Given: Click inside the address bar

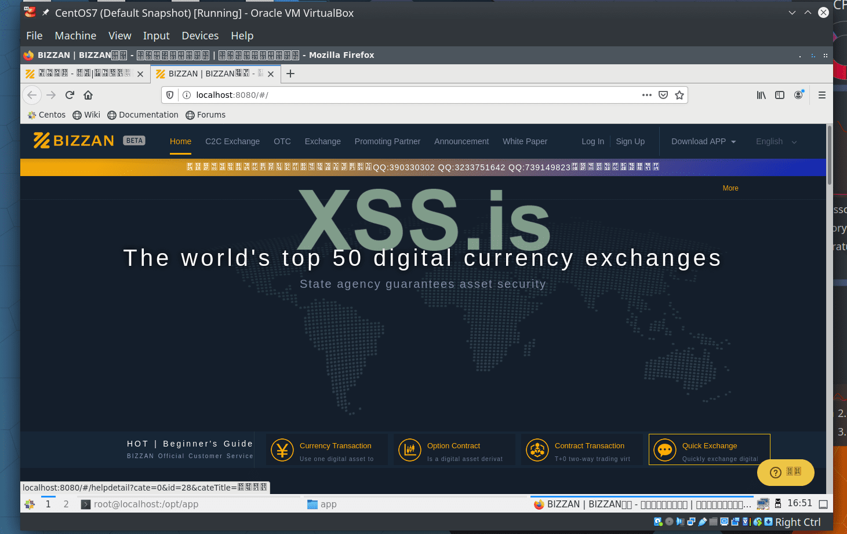Looking at the screenshot, I should [x=348, y=94].
